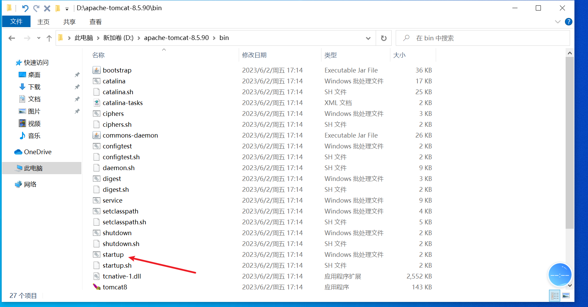Sort files by 修改日期 column
This screenshot has width=588, height=307.
pyautogui.click(x=254, y=55)
